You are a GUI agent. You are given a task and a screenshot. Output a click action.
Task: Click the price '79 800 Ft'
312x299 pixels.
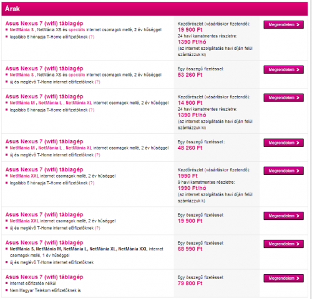tap(190, 283)
